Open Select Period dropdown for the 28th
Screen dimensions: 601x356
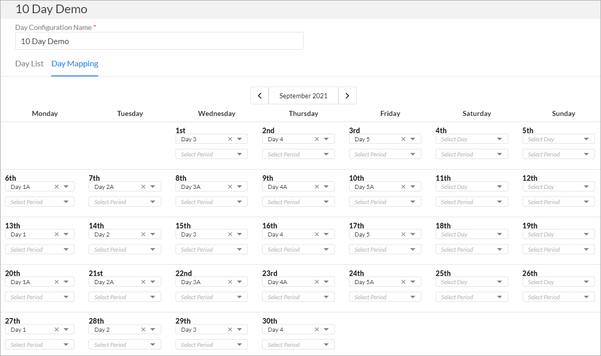[x=125, y=344]
